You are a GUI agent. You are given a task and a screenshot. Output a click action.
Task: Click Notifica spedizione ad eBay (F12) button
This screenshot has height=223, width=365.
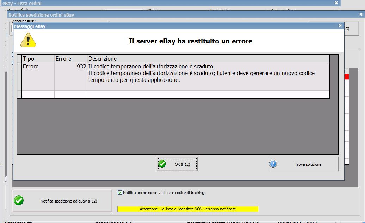pyautogui.click(x=62, y=201)
